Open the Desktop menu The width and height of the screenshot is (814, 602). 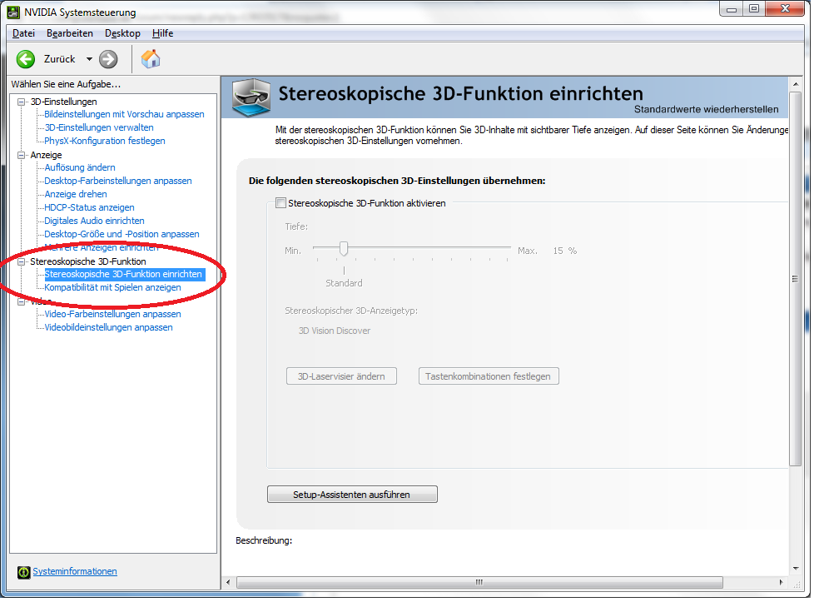(x=122, y=33)
